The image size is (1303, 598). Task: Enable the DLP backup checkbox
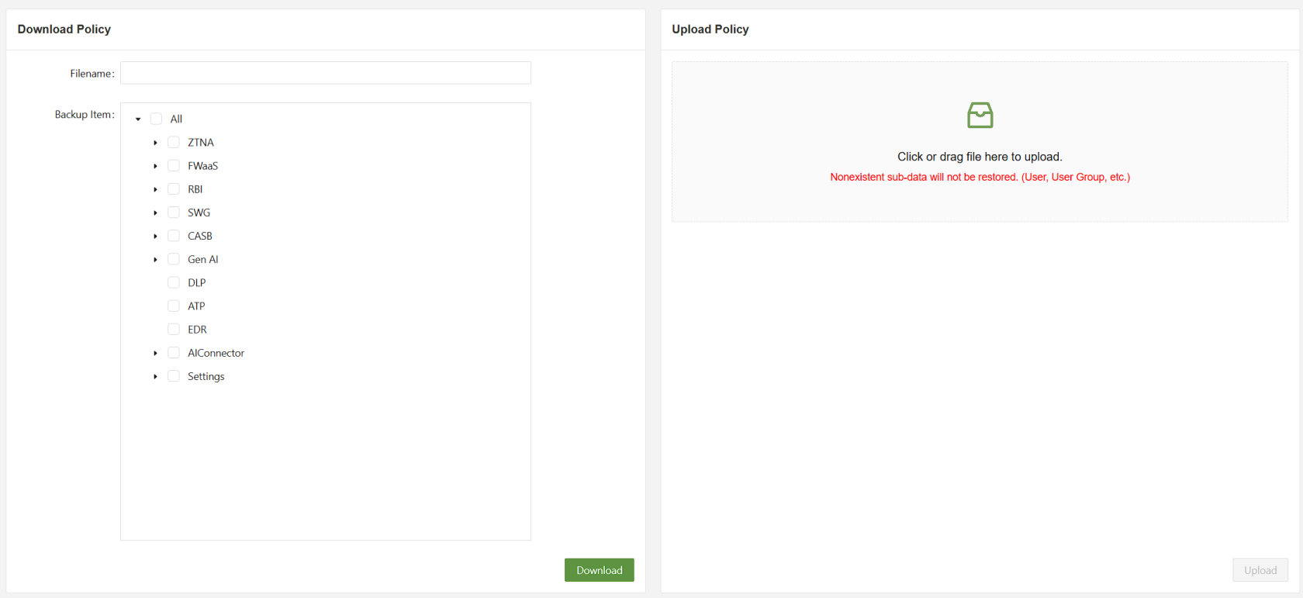coord(174,283)
